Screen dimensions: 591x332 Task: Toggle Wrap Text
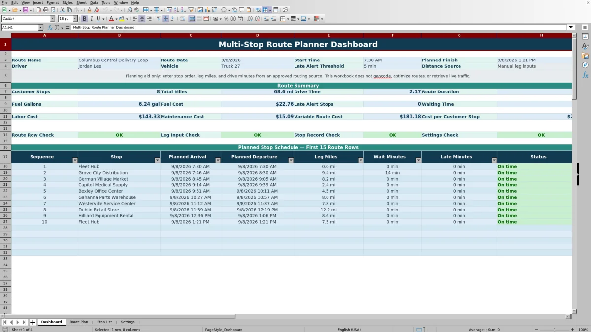[182, 19]
